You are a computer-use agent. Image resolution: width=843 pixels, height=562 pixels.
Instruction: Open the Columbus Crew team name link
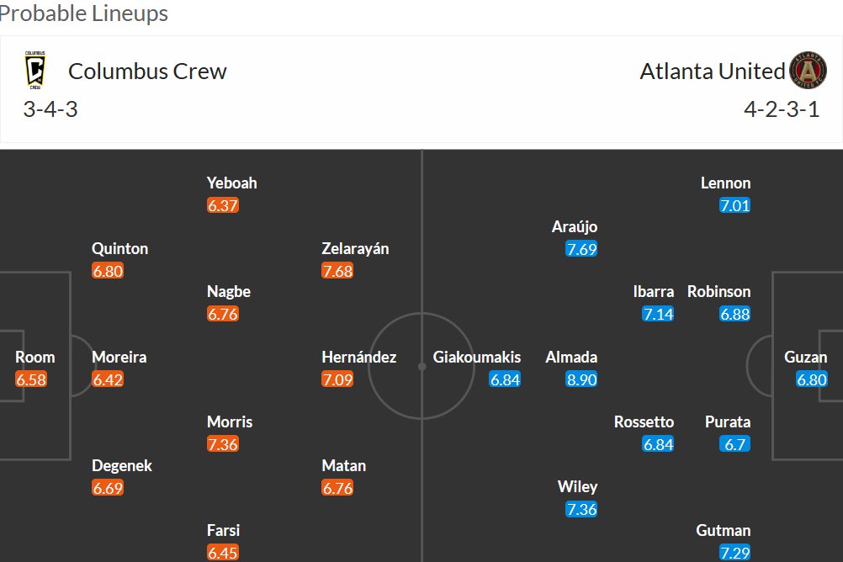(x=147, y=71)
